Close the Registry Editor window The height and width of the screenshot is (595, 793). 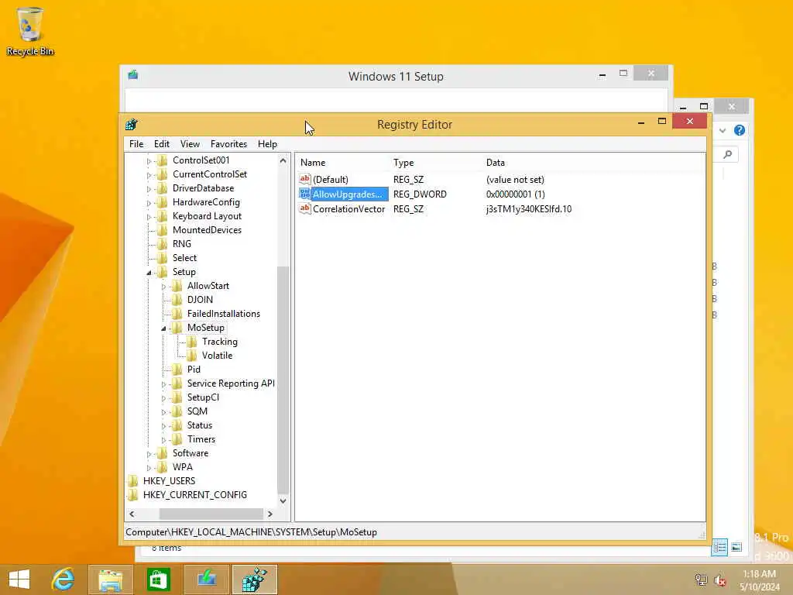pos(690,122)
